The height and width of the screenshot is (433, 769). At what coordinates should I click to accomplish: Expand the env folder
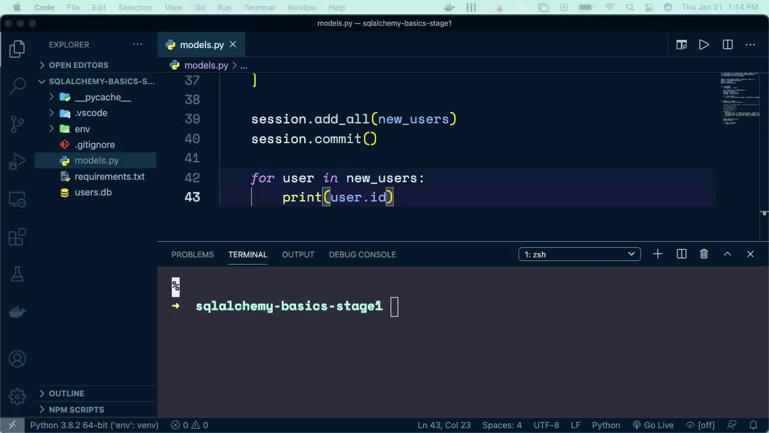96,129
